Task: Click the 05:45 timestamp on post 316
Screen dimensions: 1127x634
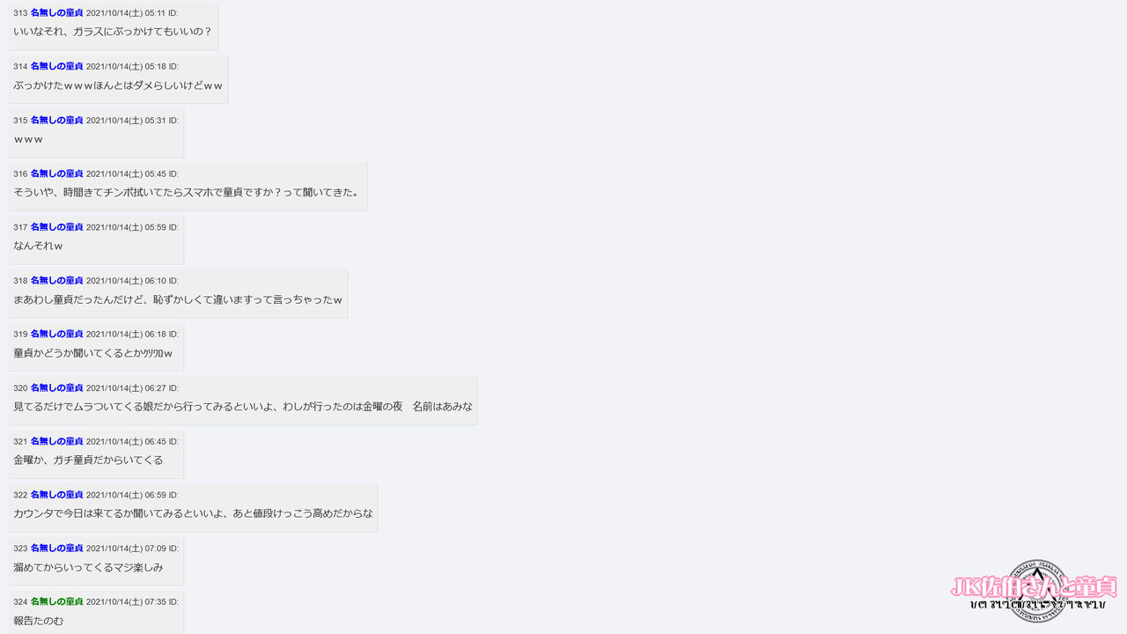Action: coord(155,174)
